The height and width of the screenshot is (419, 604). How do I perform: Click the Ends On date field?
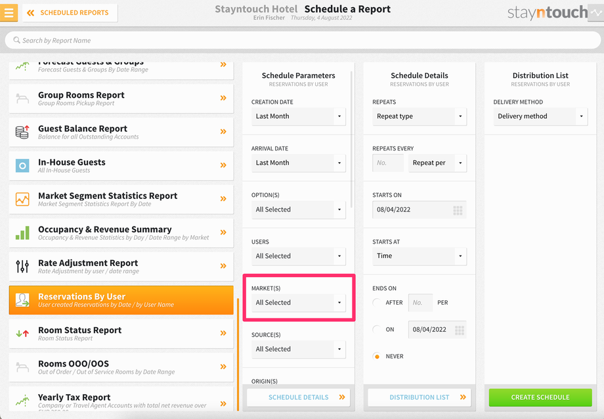tap(437, 330)
